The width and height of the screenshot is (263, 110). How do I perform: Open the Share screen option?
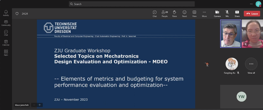237,13
